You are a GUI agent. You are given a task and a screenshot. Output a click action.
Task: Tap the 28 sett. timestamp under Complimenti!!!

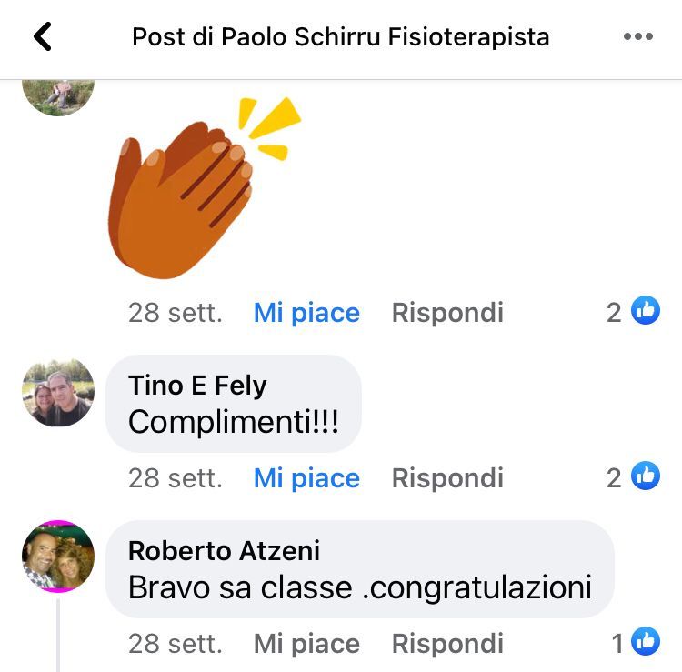(x=176, y=478)
